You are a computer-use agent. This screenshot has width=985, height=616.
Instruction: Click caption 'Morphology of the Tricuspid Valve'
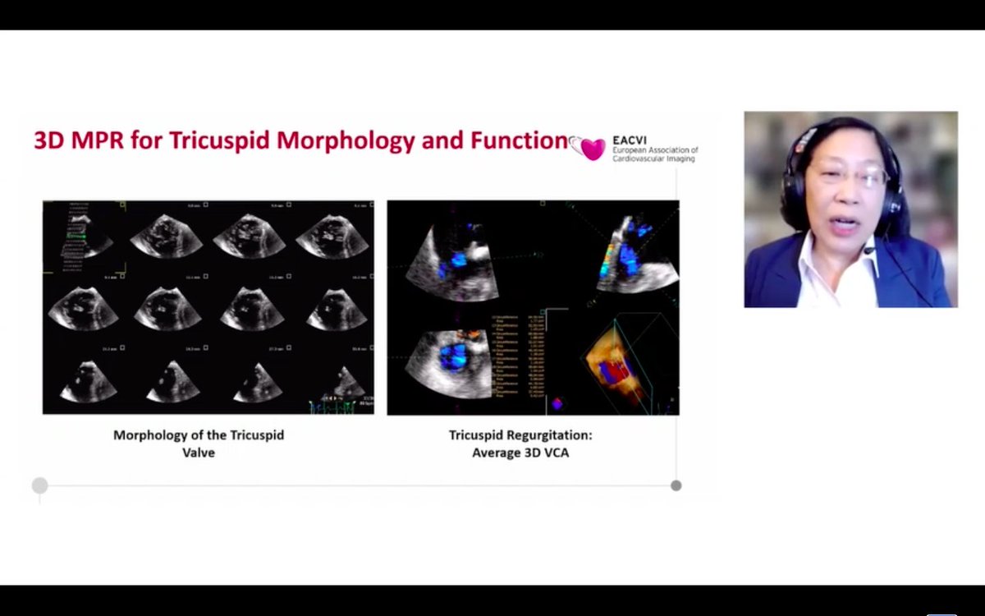point(199,444)
